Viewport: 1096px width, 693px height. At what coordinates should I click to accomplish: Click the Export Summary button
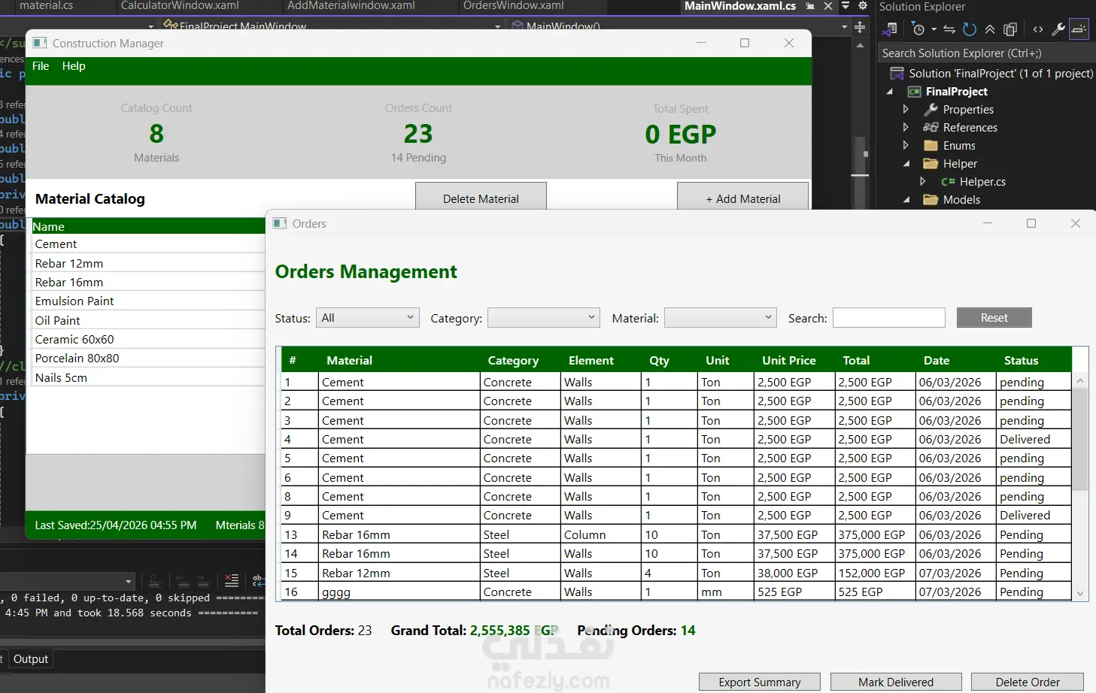pyautogui.click(x=760, y=682)
